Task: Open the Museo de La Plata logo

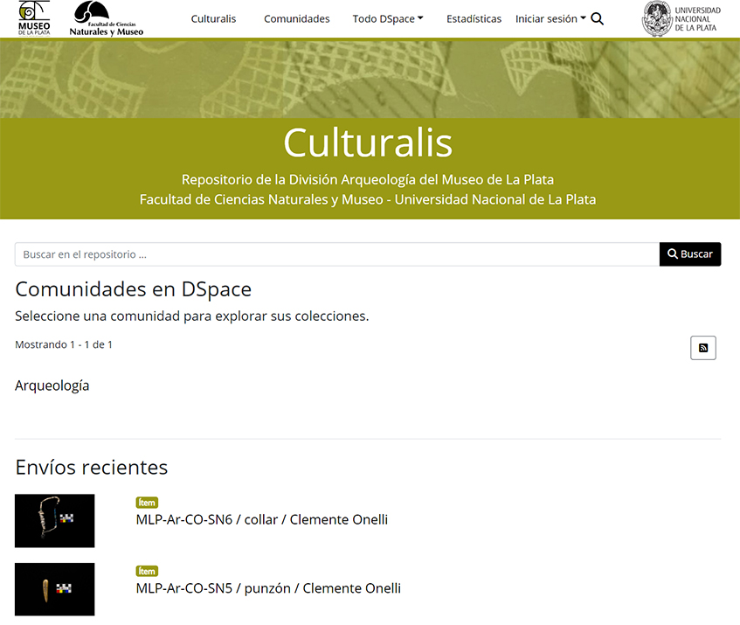Action: coord(34,18)
